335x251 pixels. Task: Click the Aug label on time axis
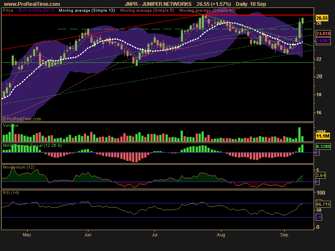pyautogui.click(x=221, y=235)
